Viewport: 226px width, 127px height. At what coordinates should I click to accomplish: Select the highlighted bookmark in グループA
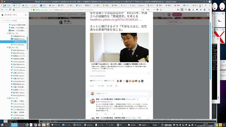13,42
